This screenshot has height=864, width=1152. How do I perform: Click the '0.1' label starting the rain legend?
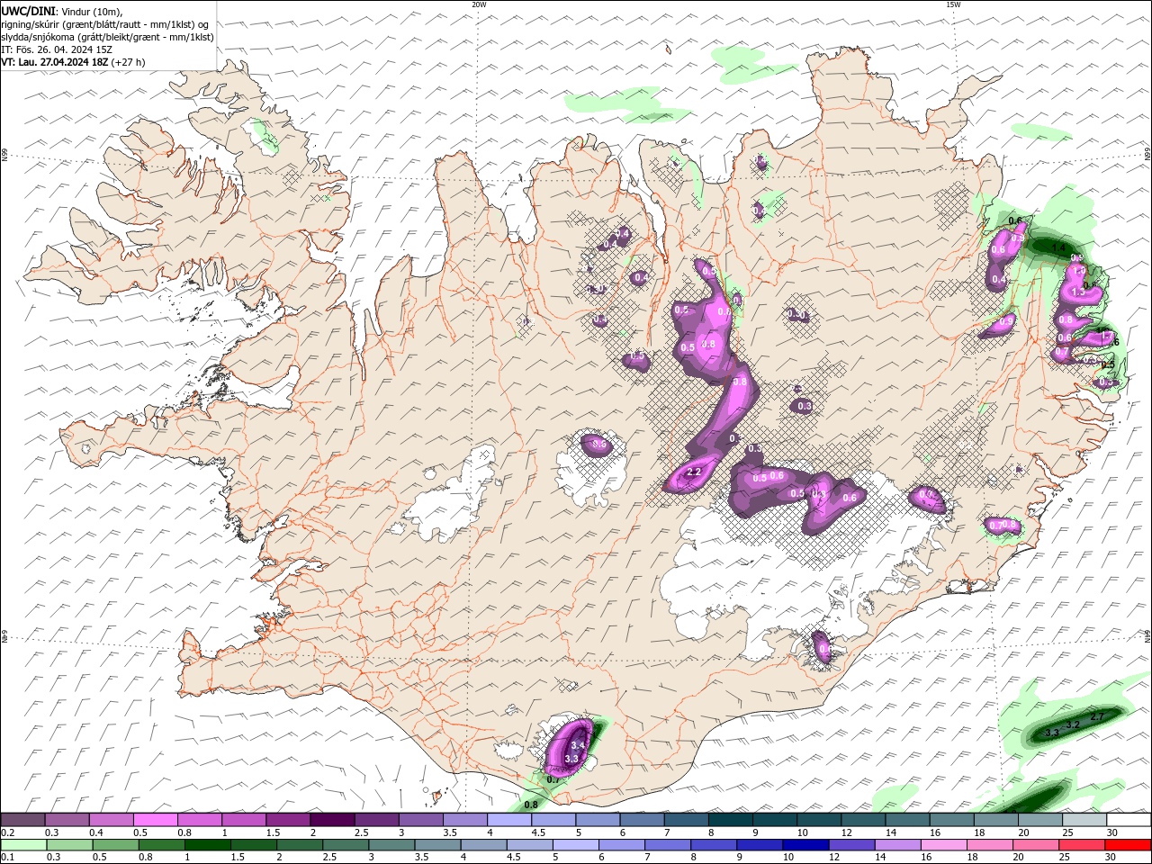(x=6, y=857)
